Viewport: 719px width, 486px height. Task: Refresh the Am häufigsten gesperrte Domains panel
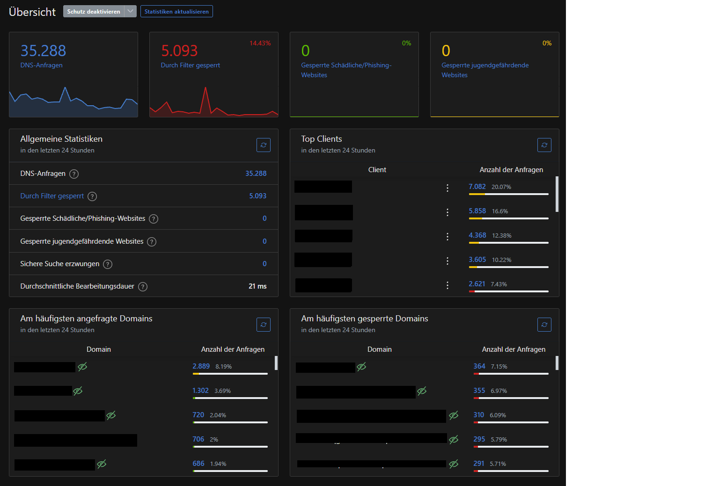coord(544,325)
